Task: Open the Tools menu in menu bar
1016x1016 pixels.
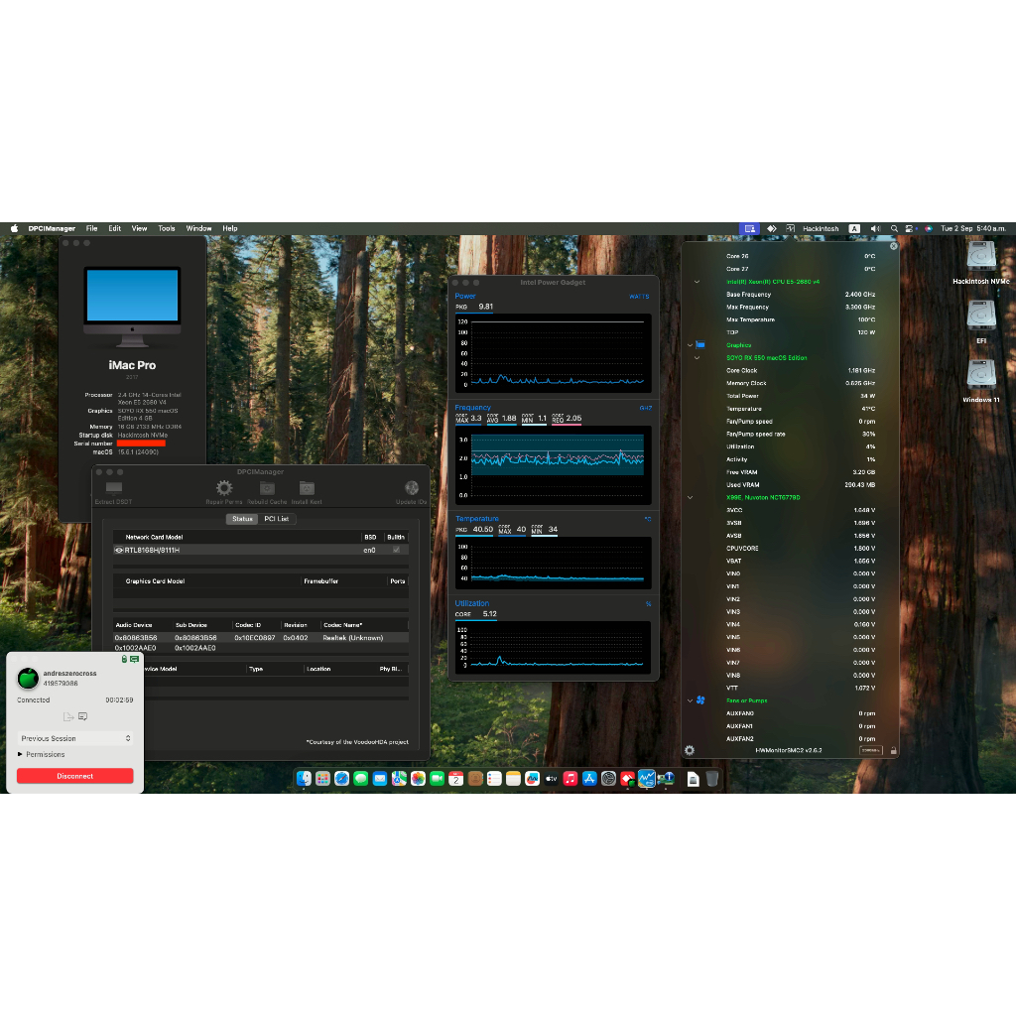Action: point(167,228)
